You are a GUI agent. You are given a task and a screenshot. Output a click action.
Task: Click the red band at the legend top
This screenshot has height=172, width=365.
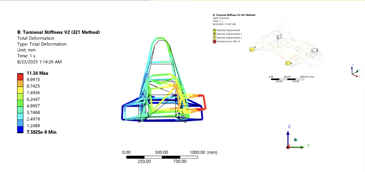point(20,77)
